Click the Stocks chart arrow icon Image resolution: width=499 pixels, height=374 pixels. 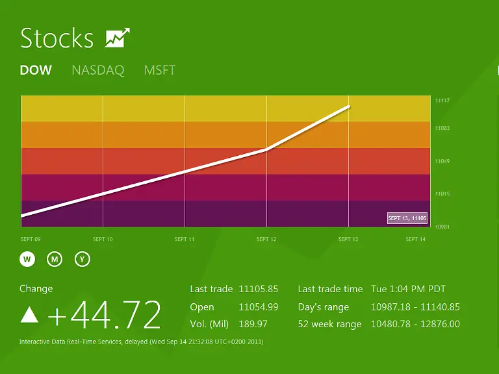click(x=118, y=38)
